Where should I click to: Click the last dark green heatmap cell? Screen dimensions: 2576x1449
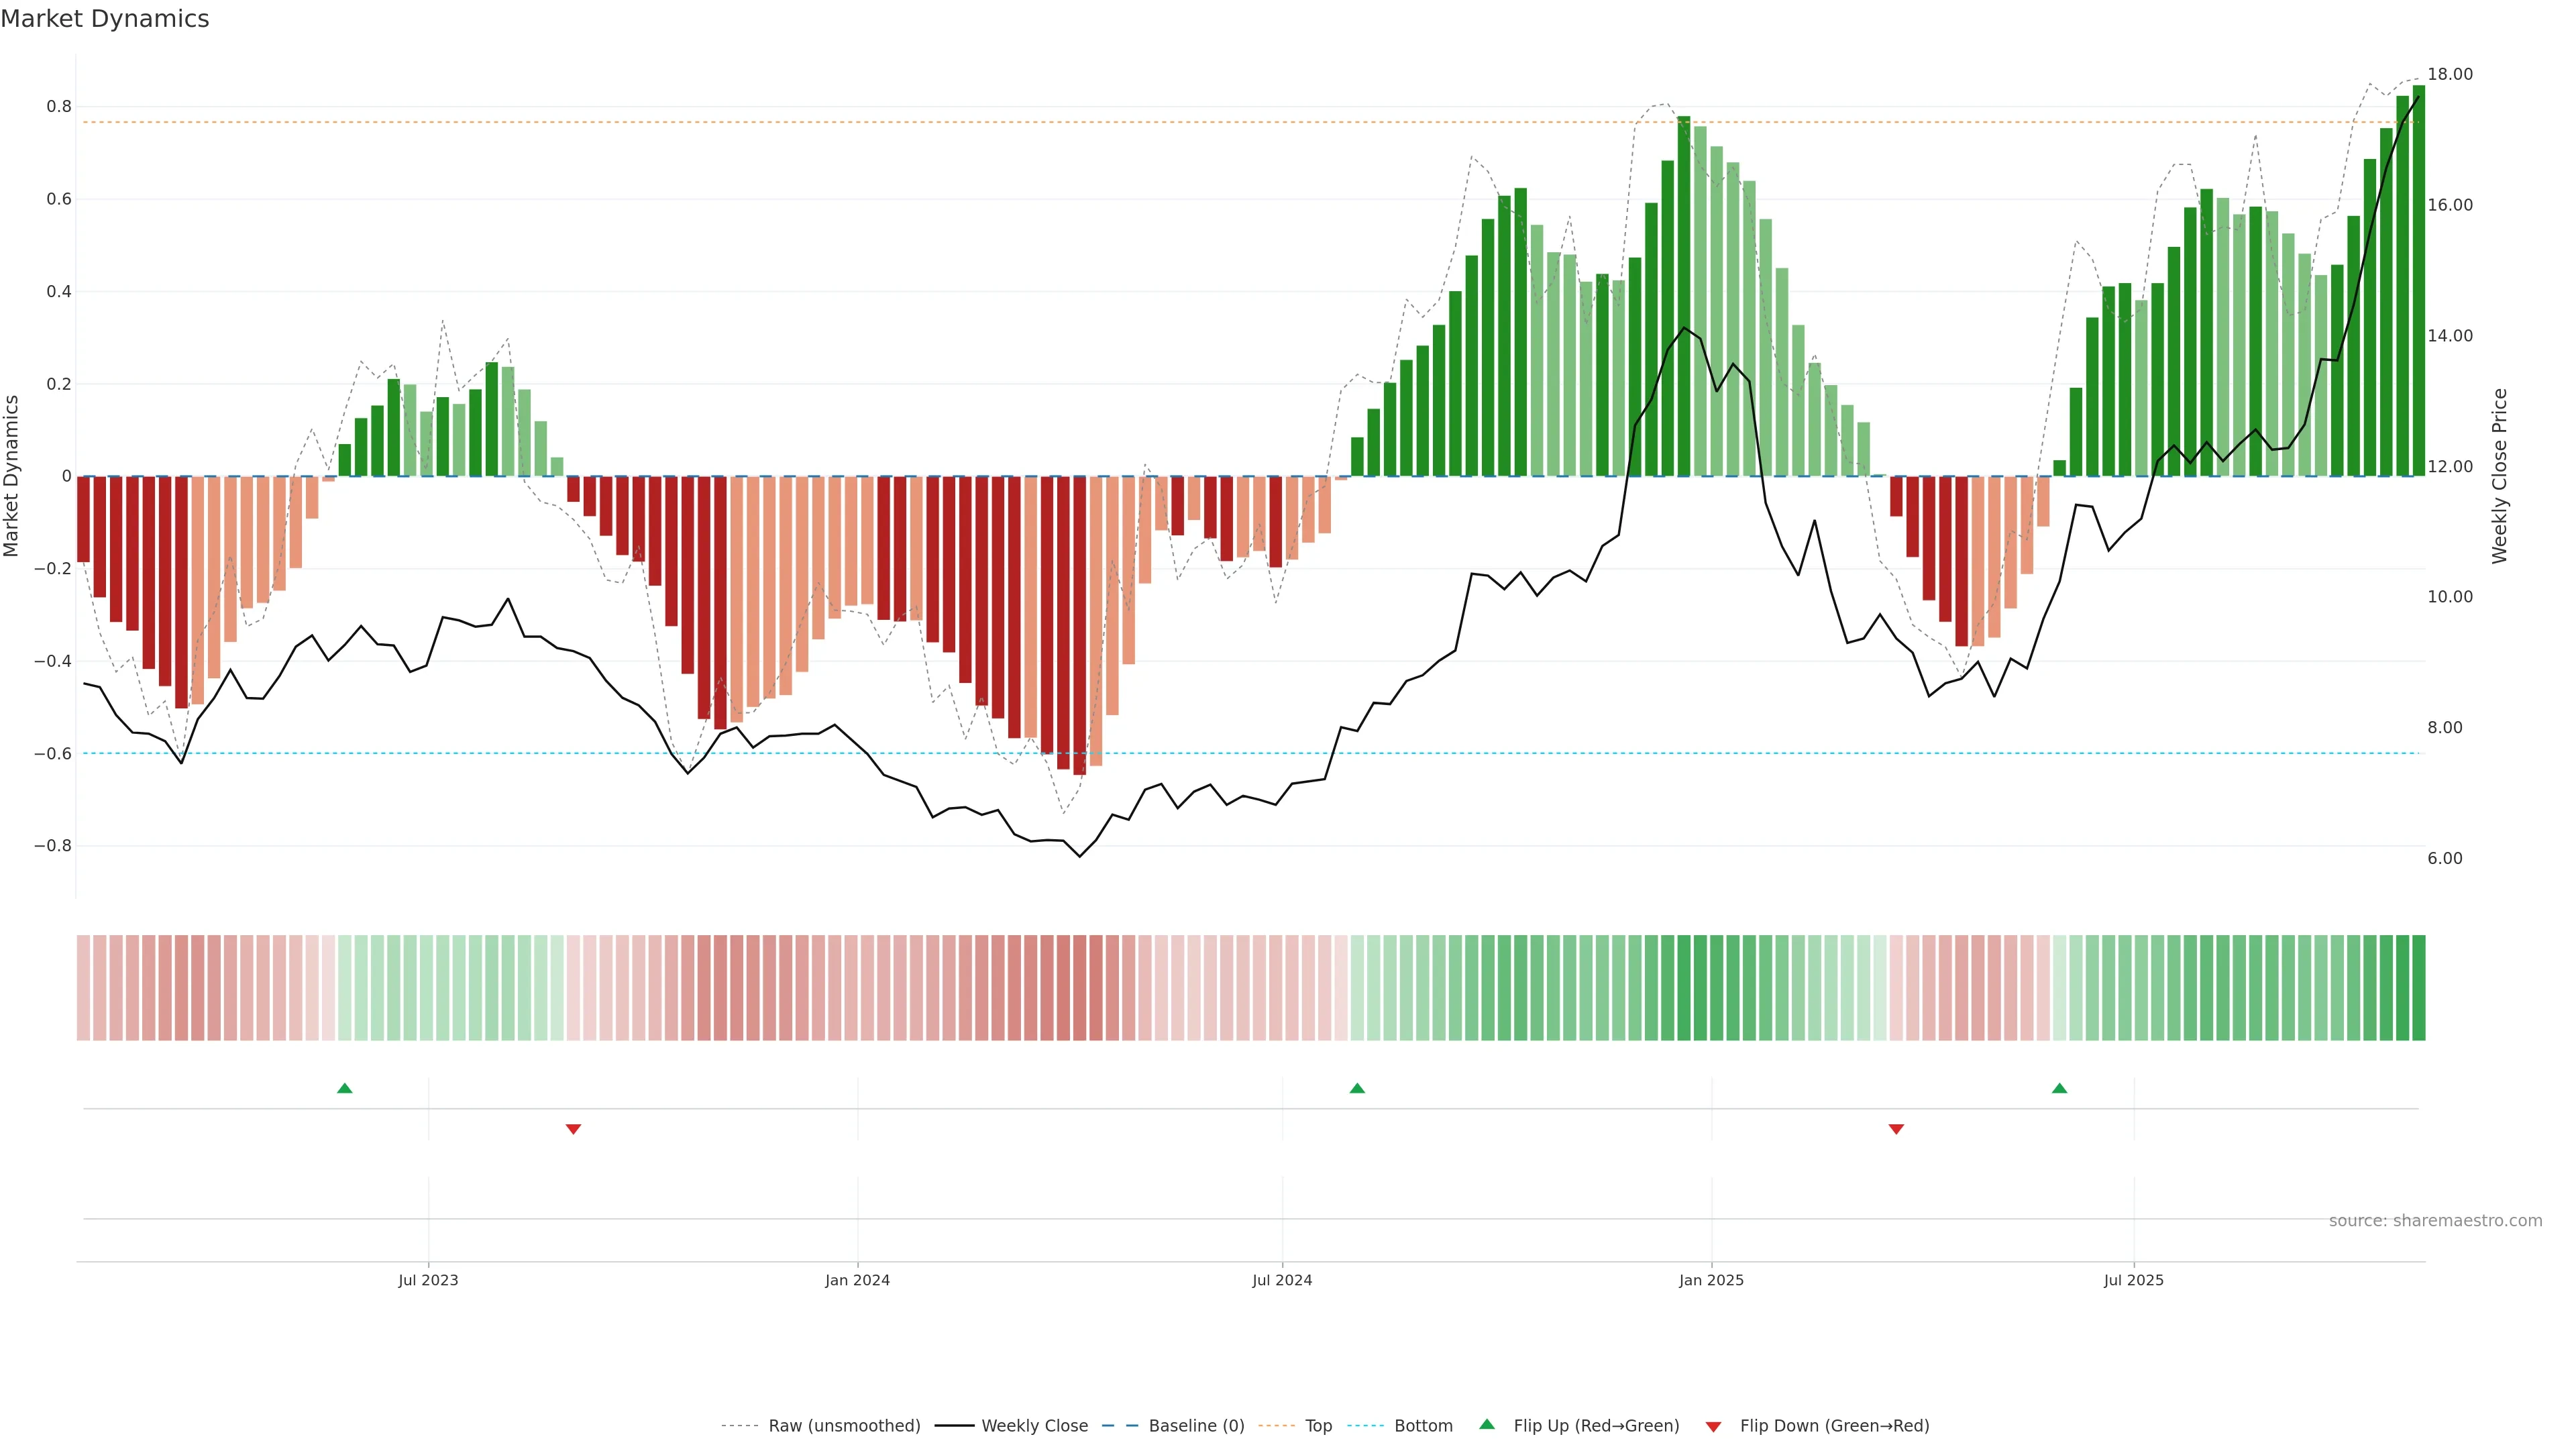coord(2418,987)
